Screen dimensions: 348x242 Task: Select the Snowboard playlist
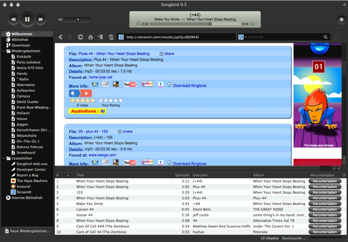pyautogui.click(x=26, y=152)
